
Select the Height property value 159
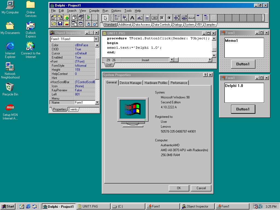pos(85,70)
